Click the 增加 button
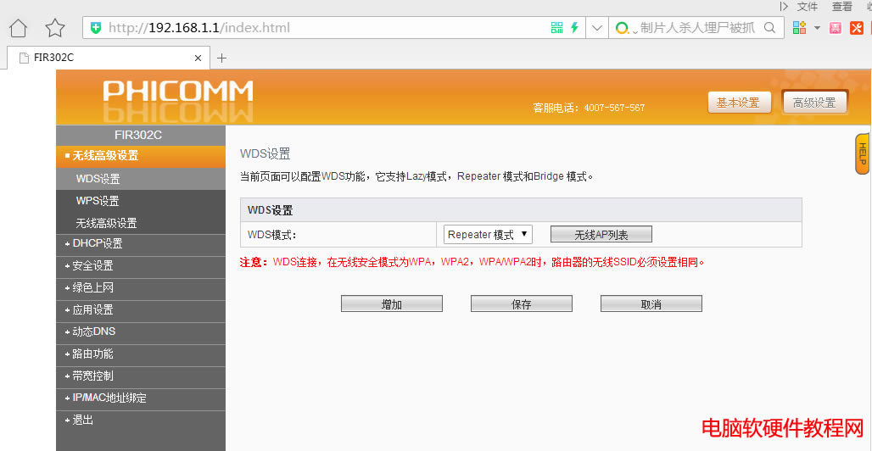 tap(391, 304)
